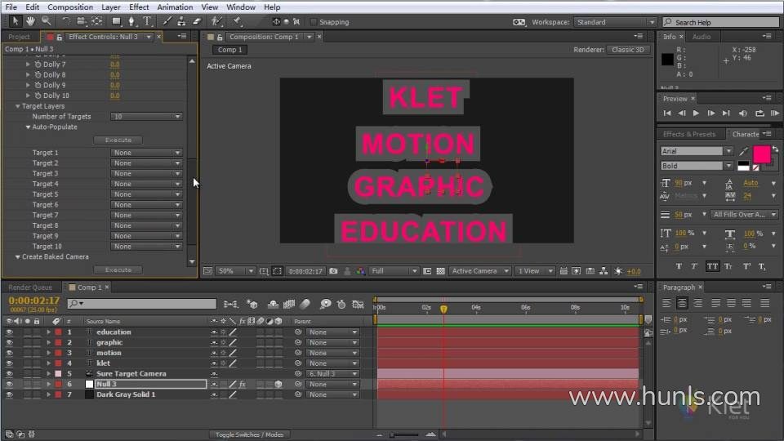
Task: Select the Selection arrow tool
Action: click(15, 21)
